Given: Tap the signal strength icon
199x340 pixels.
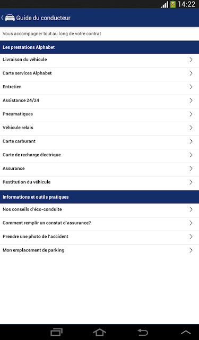Looking at the screenshot, I should [165, 4].
